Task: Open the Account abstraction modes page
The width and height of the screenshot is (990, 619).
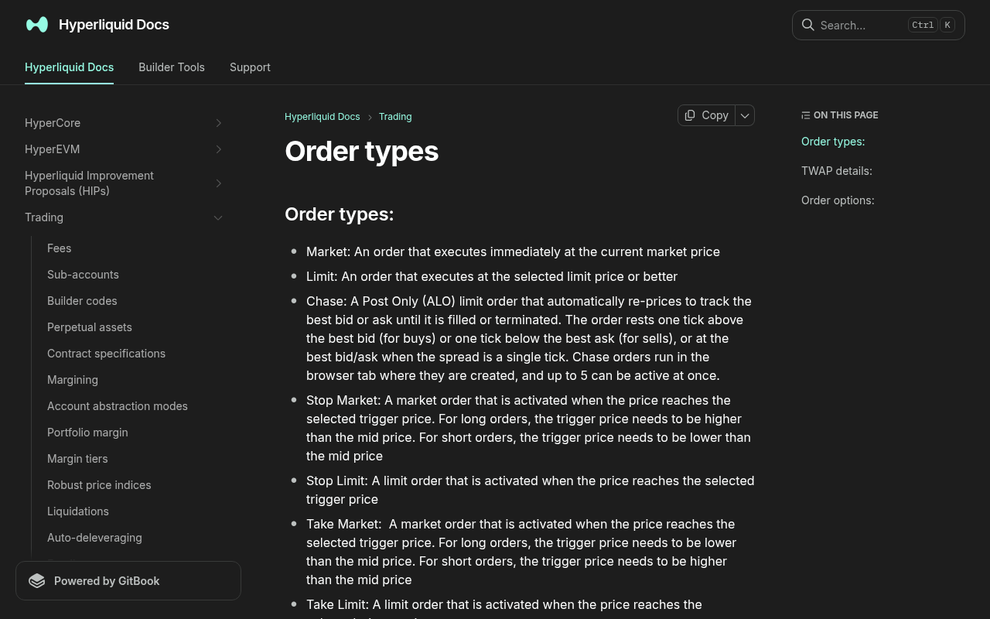Action: point(118,406)
